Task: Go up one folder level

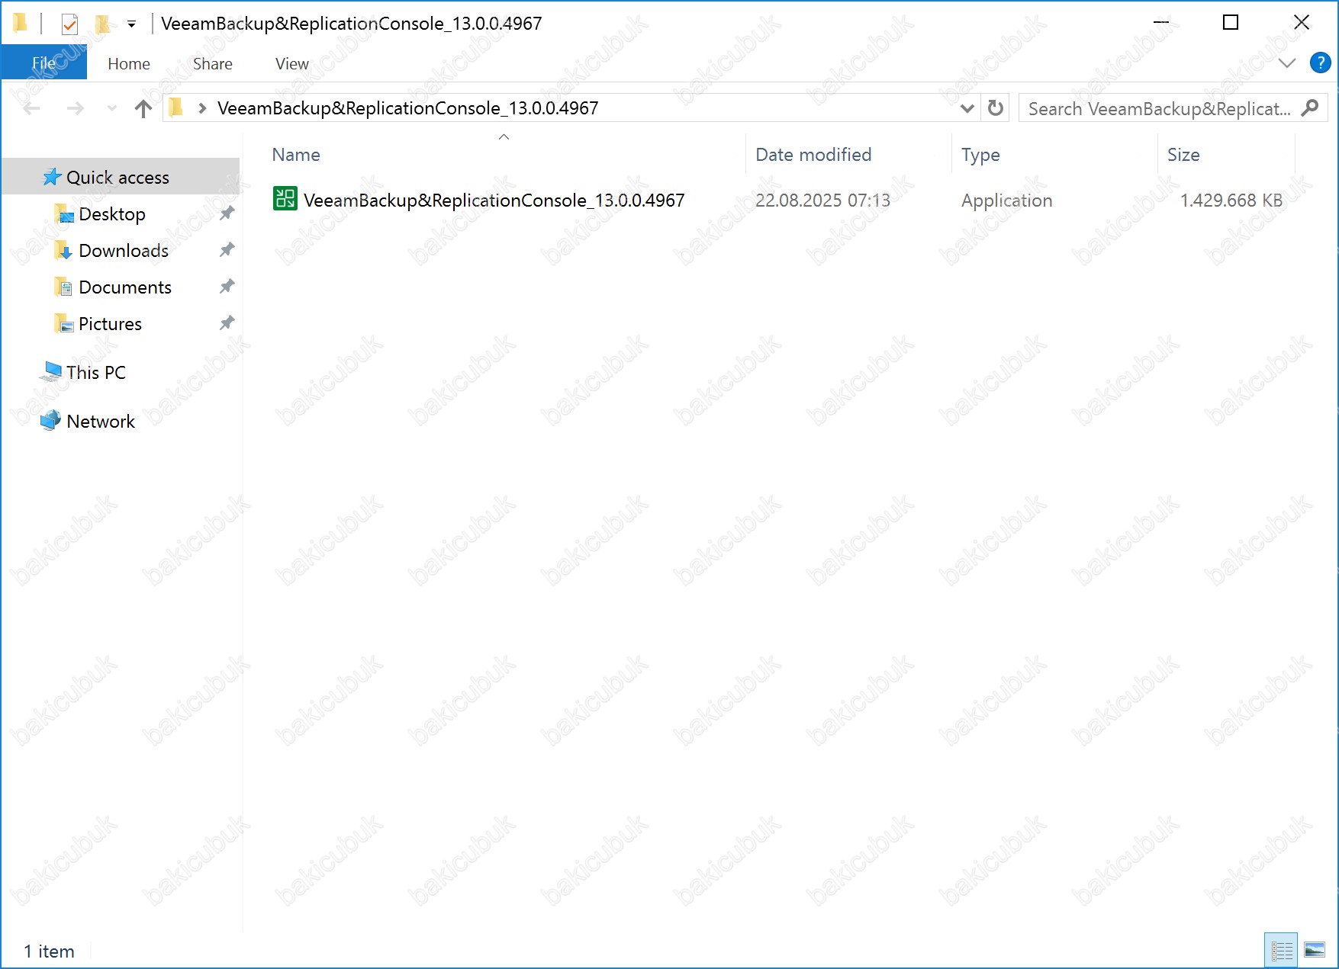Action: pos(143,108)
